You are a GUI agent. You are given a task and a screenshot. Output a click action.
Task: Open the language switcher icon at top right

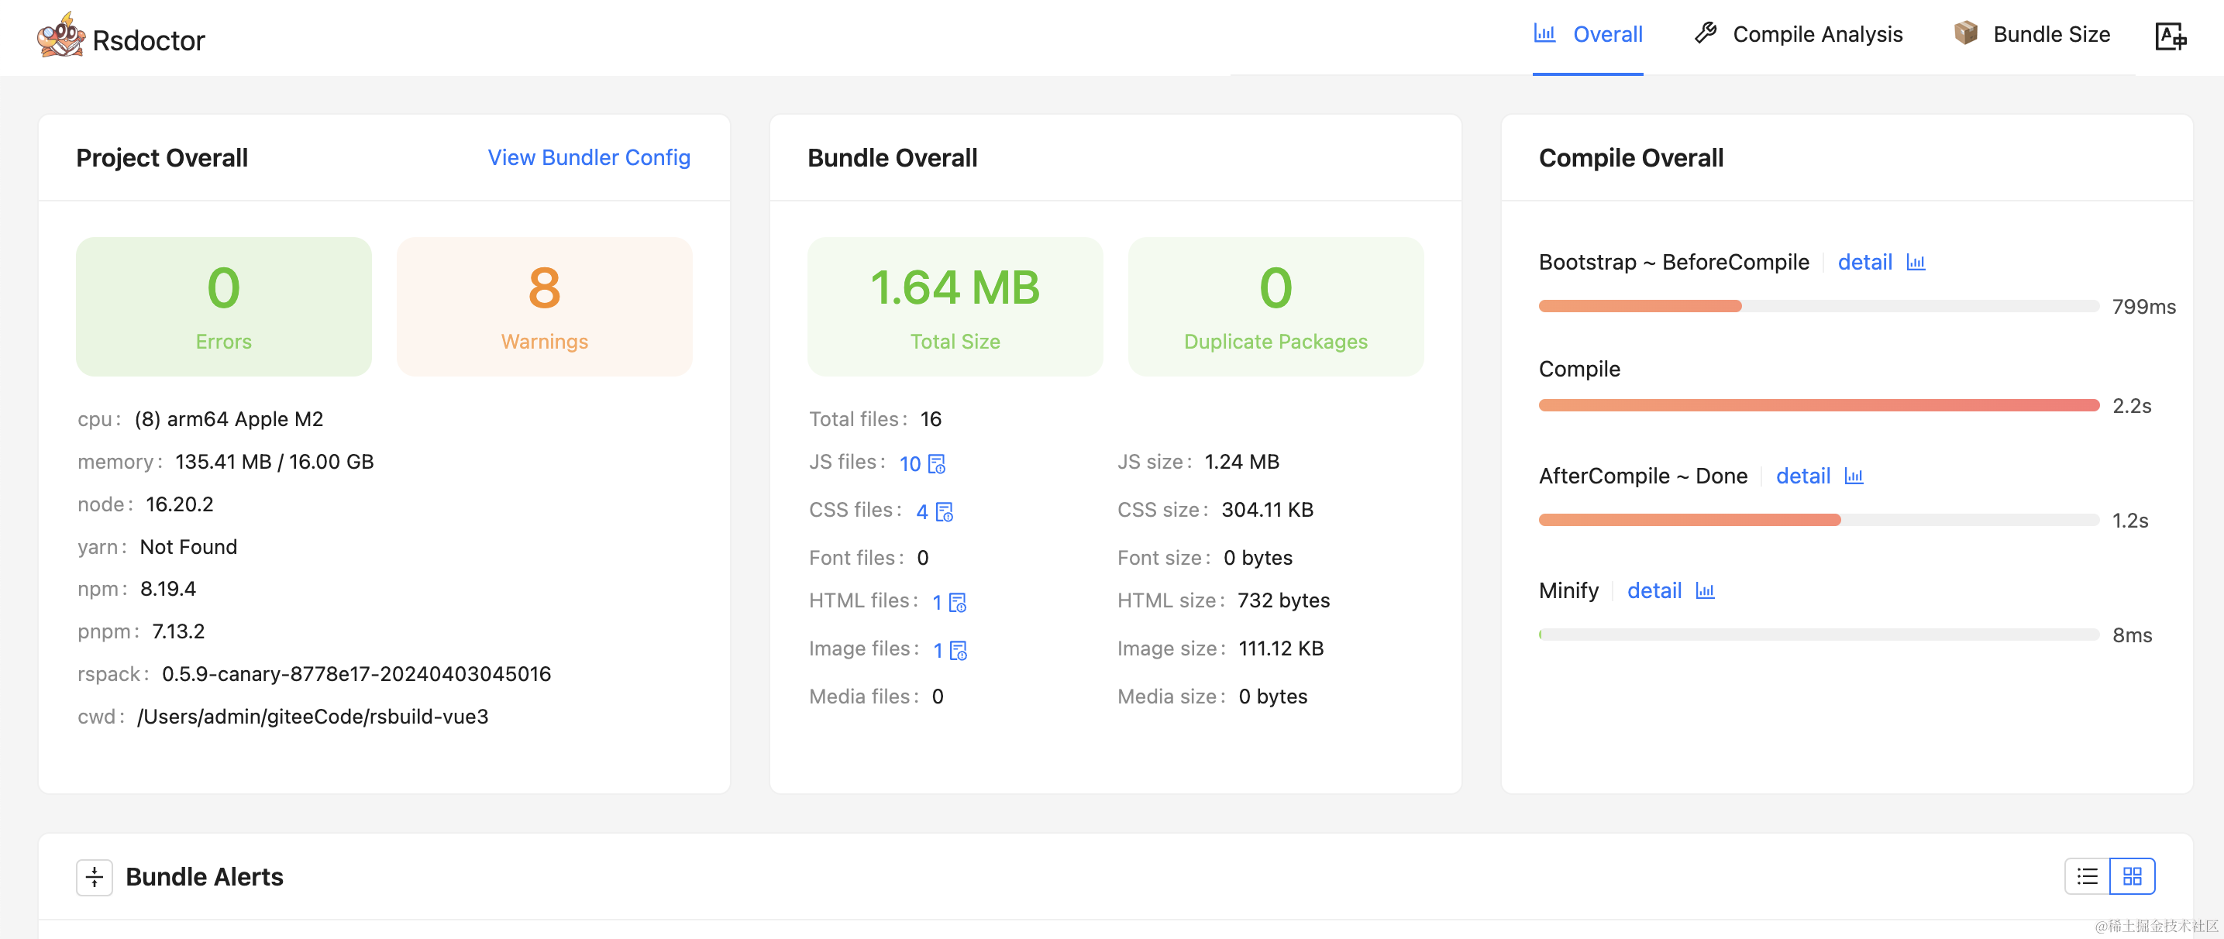2172,36
